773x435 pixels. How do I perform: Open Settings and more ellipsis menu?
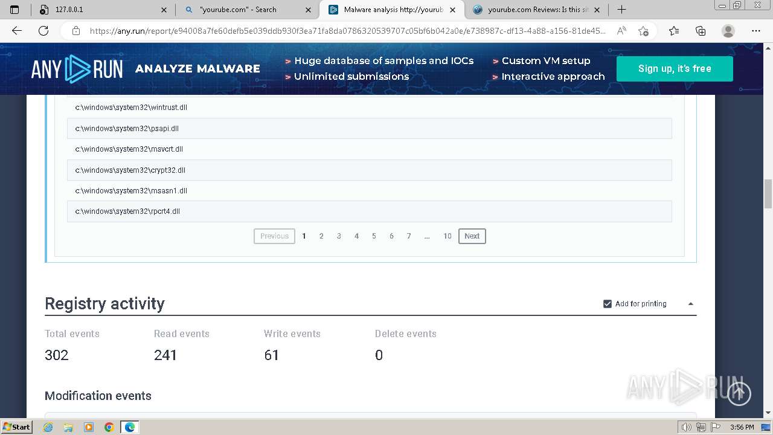756,31
